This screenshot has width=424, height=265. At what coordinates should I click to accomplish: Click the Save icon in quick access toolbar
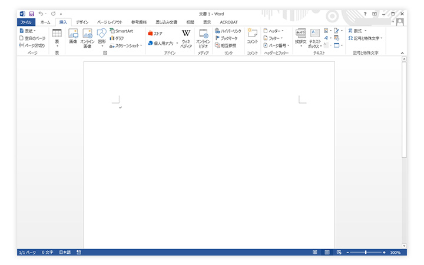[32, 14]
